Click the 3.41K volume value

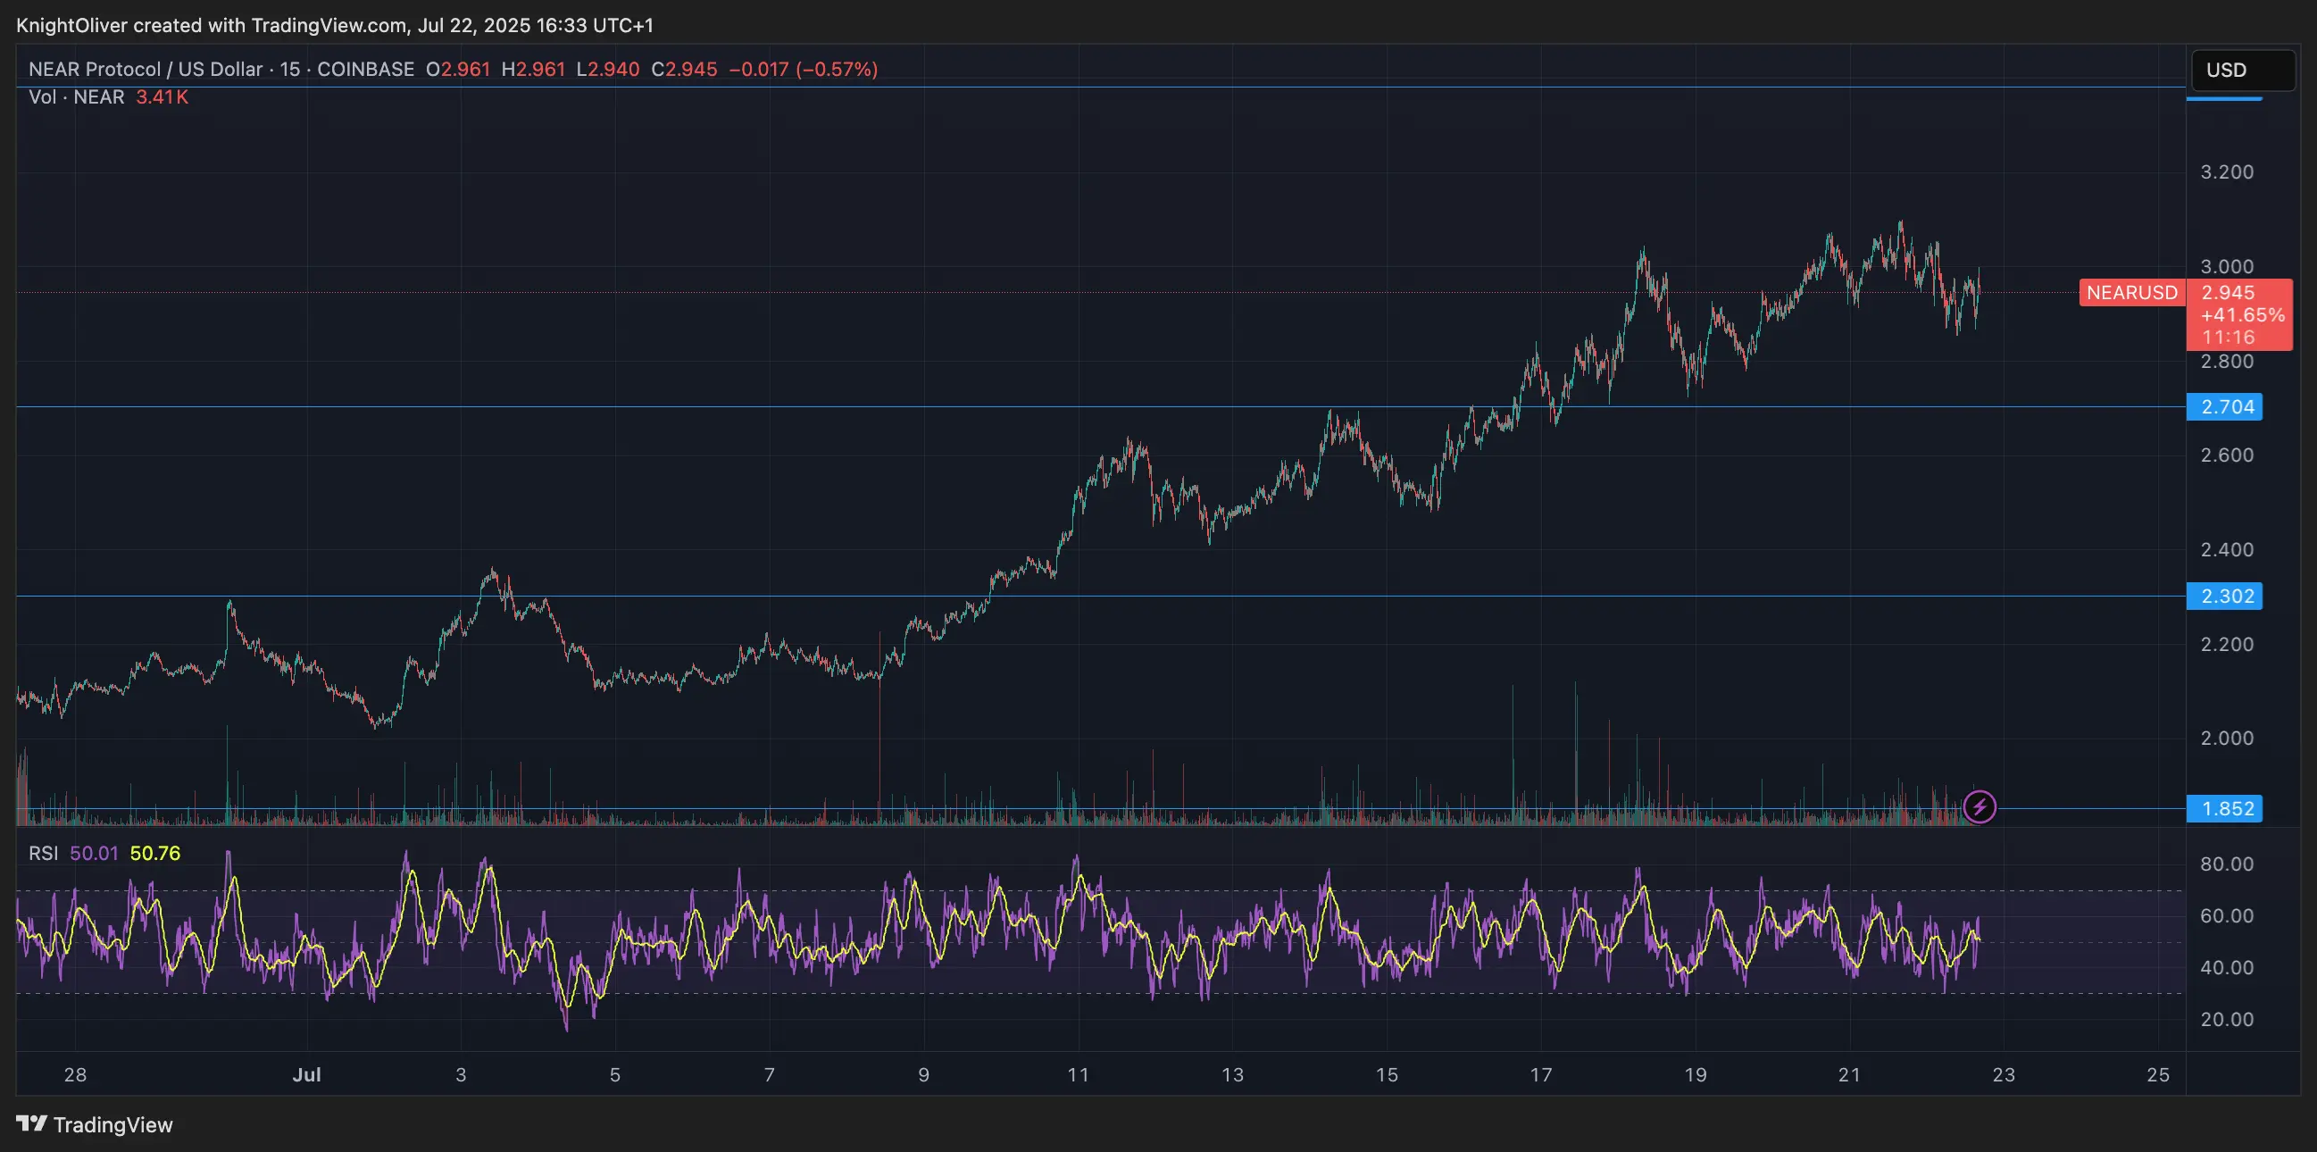[x=161, y=96]
